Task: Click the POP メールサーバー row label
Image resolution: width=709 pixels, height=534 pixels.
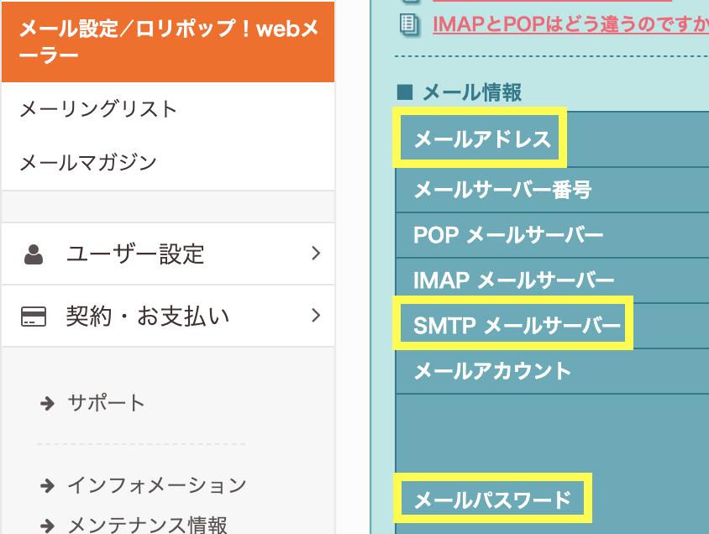Action: (x=508, y=235)
